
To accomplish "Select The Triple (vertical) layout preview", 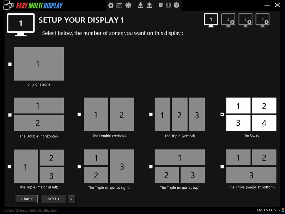I will [180, 114].
